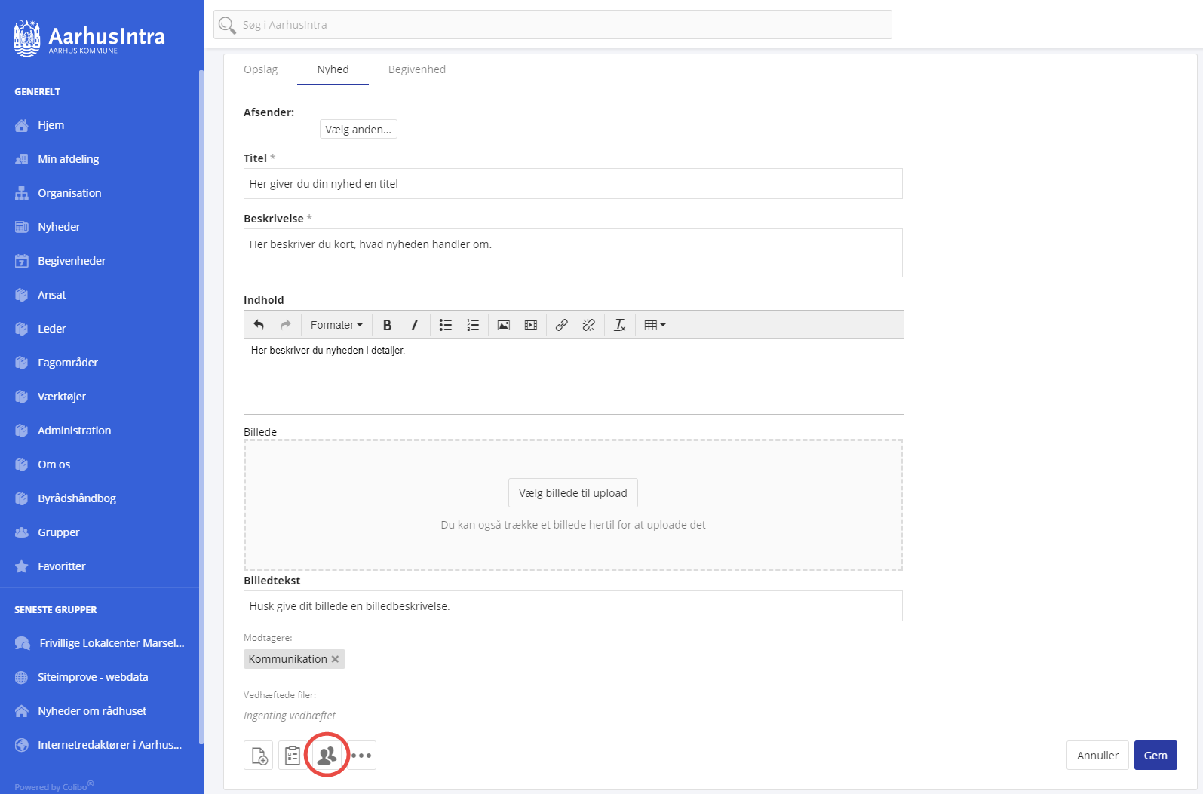This screenshot has height=794, width=1203.
Task: Click the insert image icon in editor
Action: click(x=503, y=325)
